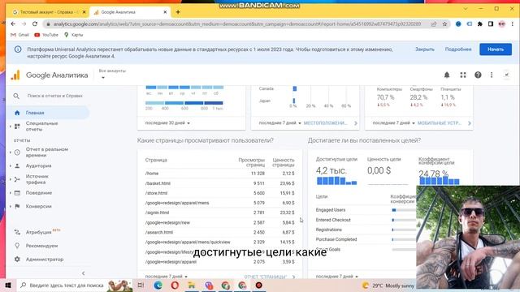Open Task View on the taskbar

pyautogui.click(x=141, y=285)
